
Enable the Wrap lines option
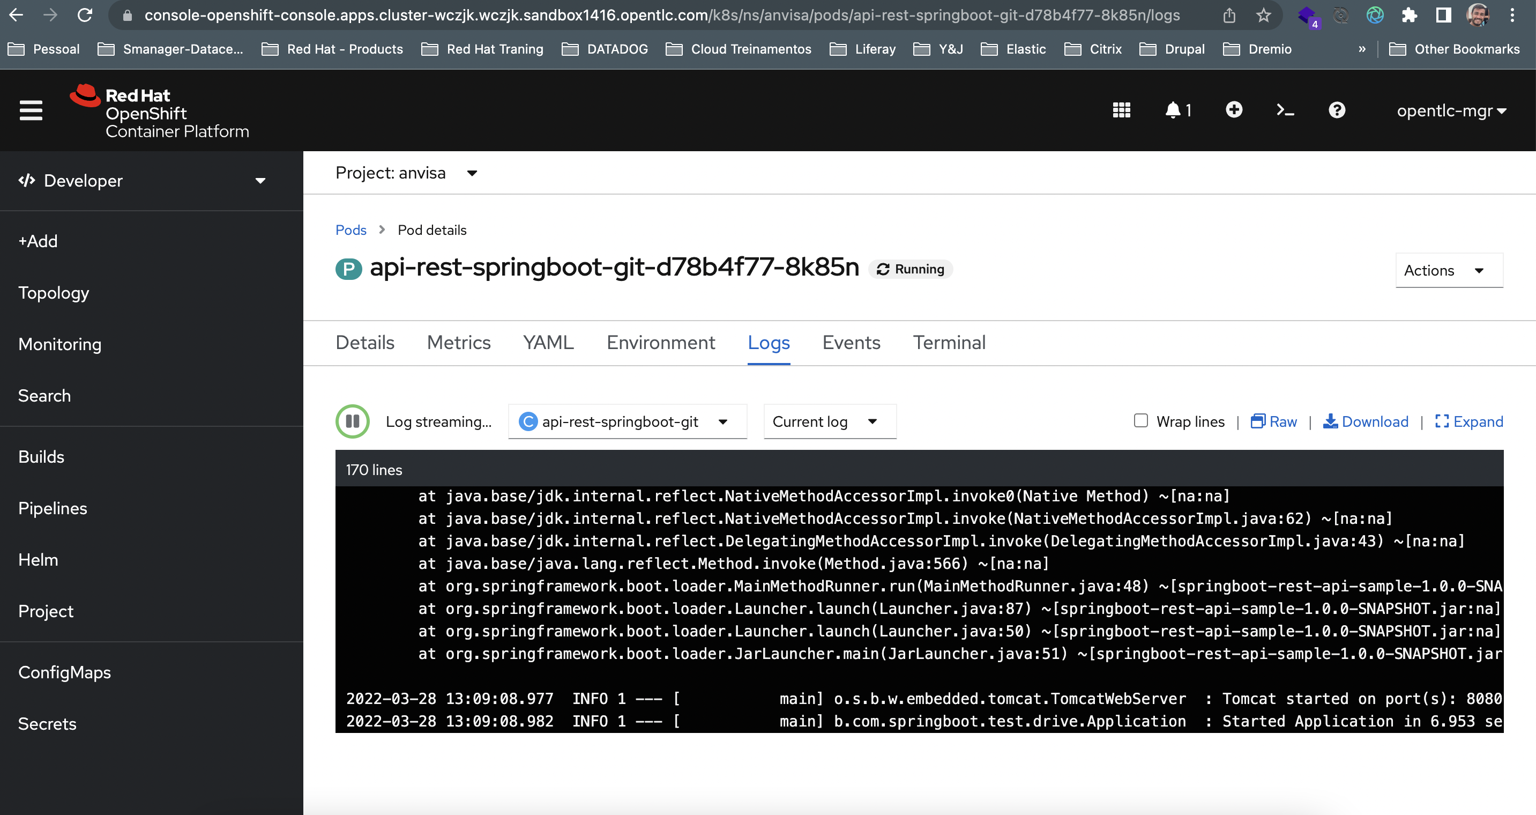coord(1140,421)
